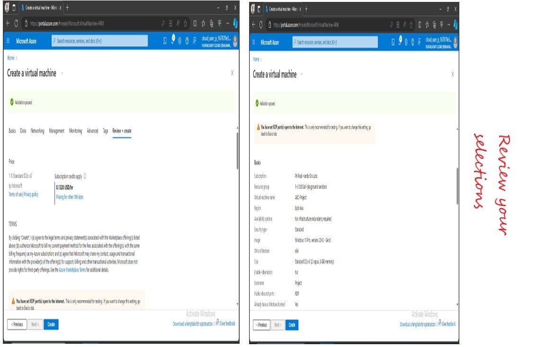Click the Previous button in the right window

pos(261,325)
